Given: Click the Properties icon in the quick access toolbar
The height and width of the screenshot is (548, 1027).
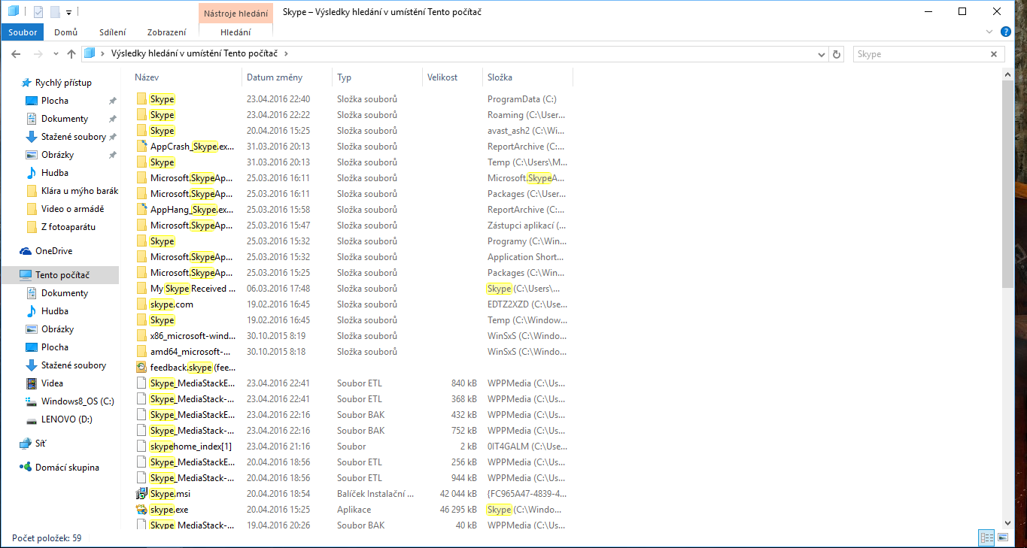Looking at the screenshot, I should tap(38, 11).
